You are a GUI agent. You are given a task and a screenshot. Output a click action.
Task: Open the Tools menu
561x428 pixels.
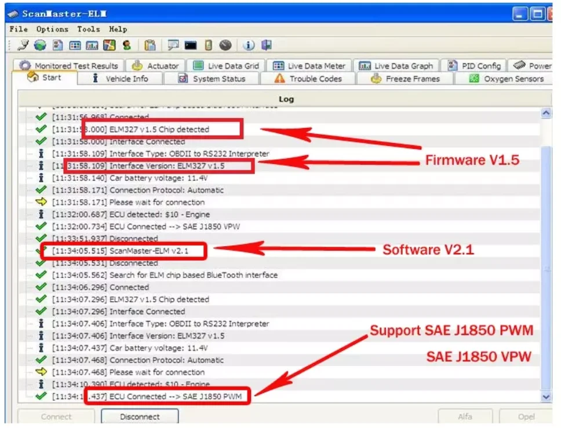(88, 29)
